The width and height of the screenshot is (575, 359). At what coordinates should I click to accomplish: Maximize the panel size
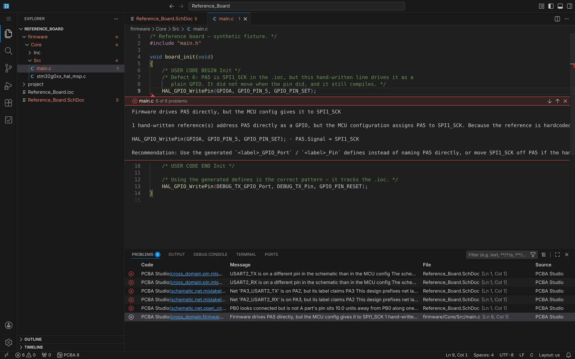click(x=557, y=255)
